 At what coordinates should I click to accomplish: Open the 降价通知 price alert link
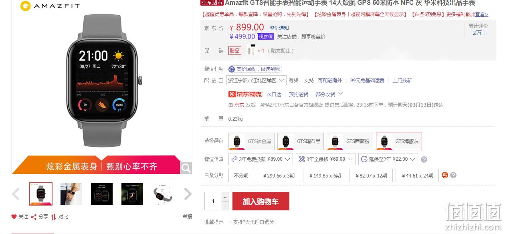(279, 28)
